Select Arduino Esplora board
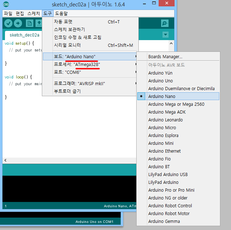The image size is (231, 230). click(x=178, y=135)
